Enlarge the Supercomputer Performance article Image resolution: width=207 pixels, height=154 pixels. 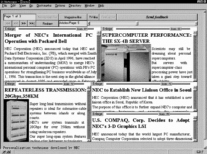108,29
